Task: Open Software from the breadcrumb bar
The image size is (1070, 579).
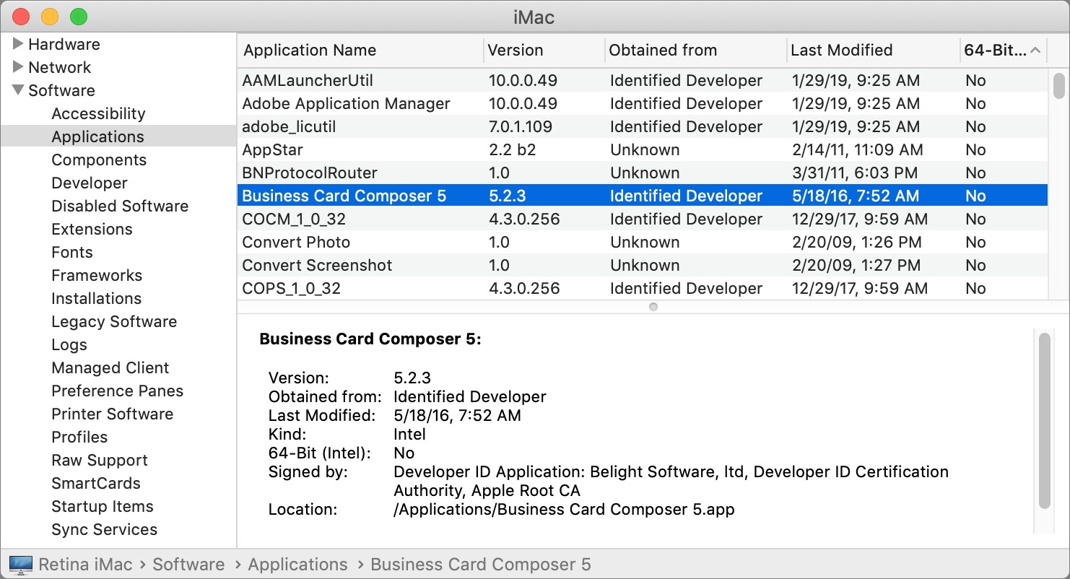Action: (188, 564)
